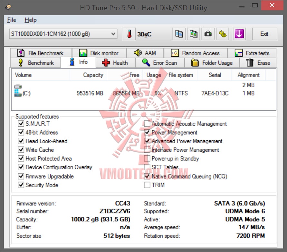
Task: Open the Help menu
Action: 31,20
